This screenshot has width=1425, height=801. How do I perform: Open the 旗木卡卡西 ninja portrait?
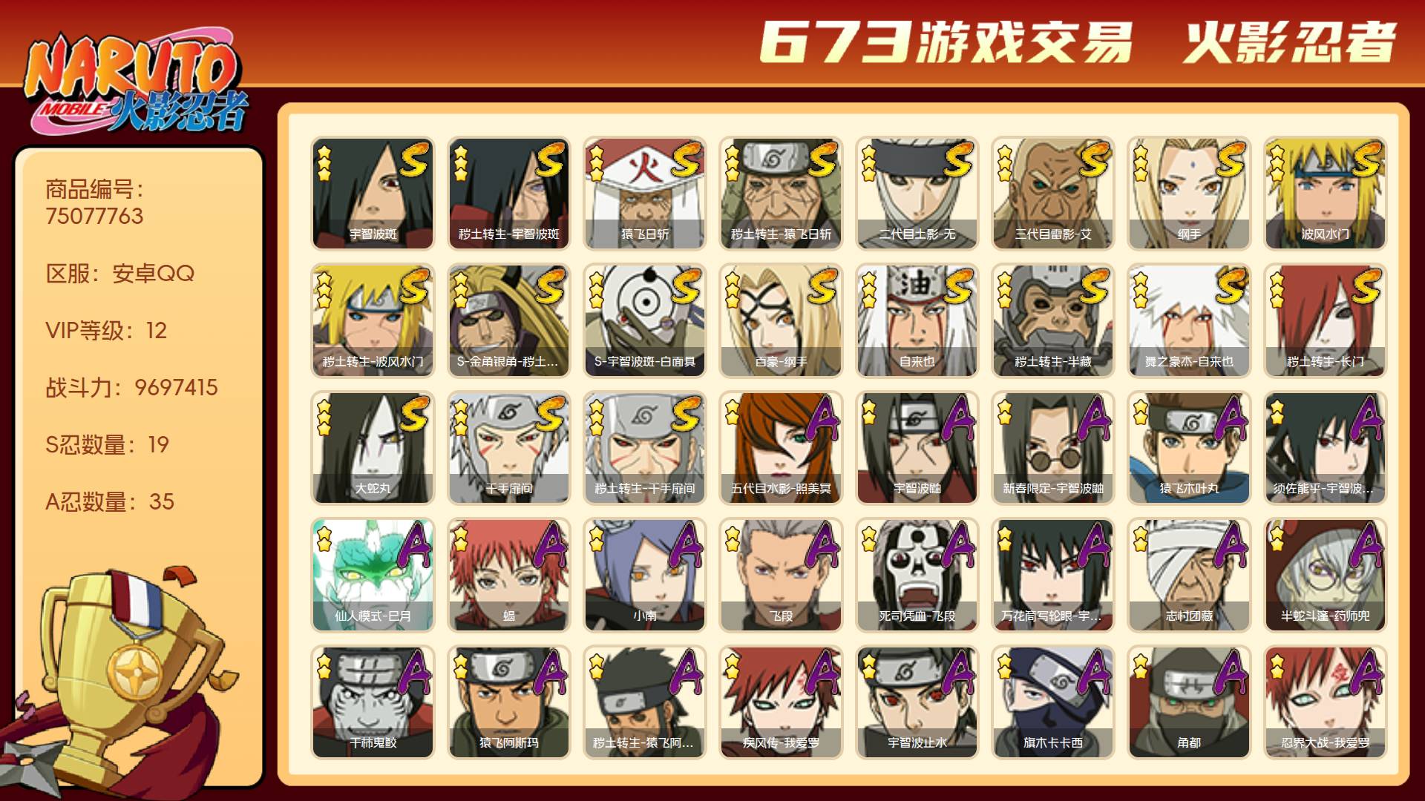pyautogui.click(x=1052, y=702)
